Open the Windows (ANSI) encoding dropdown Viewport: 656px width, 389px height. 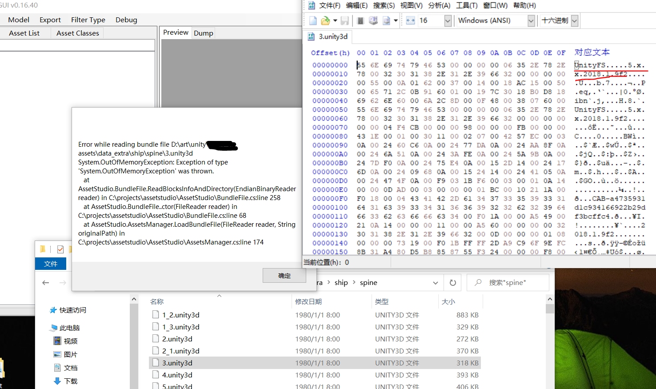pyautogui.click(x=531, y=20)
